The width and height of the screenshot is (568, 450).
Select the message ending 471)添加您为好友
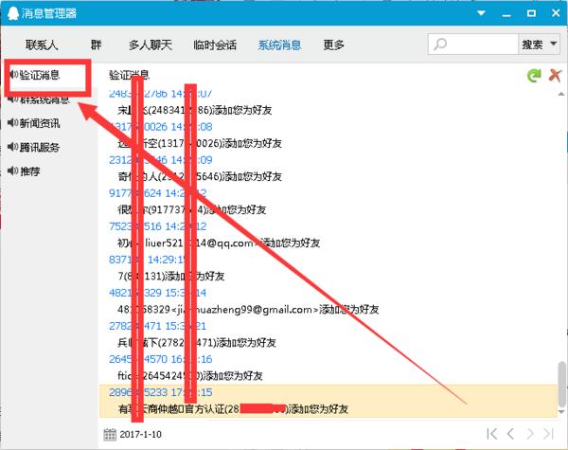197,343
